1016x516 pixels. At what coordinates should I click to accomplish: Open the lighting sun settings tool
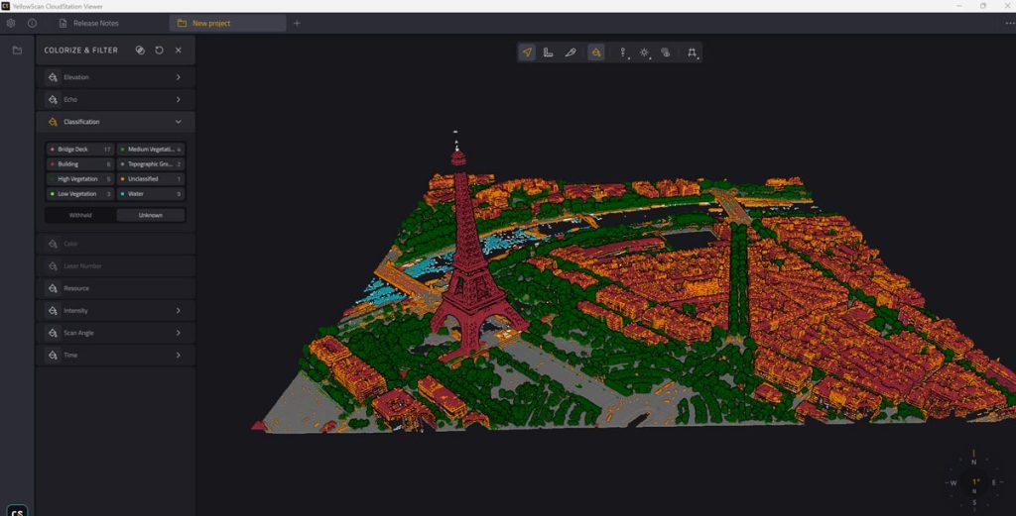644,52
